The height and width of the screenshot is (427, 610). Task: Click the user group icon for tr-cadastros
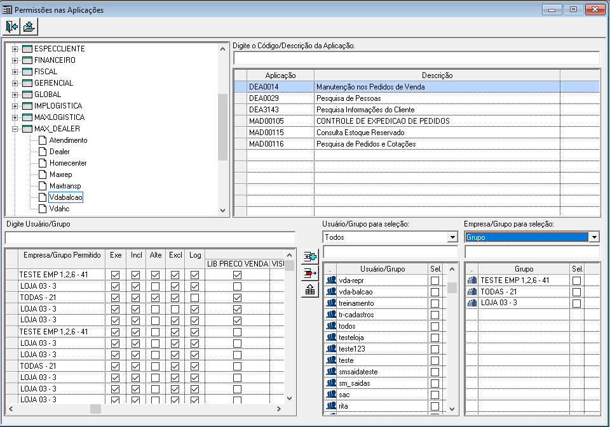click(331, 314)
